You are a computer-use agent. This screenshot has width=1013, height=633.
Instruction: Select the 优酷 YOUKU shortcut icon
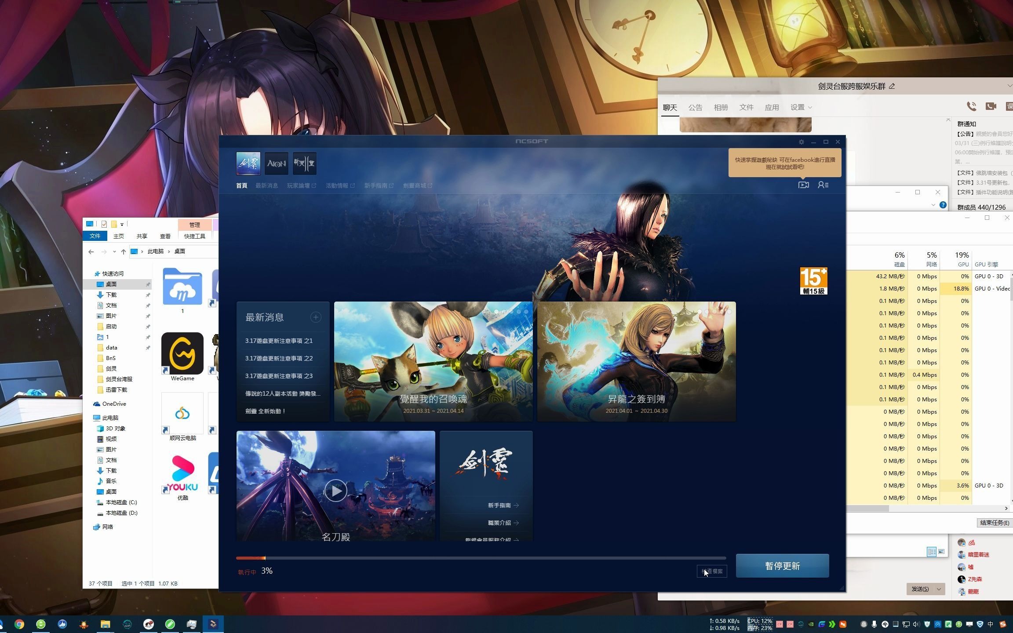click(x=182, y=477)
